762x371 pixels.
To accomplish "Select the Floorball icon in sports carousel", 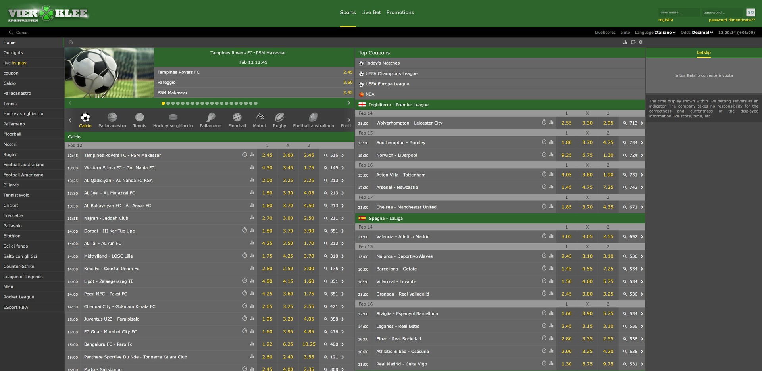I will click(237, 117).
